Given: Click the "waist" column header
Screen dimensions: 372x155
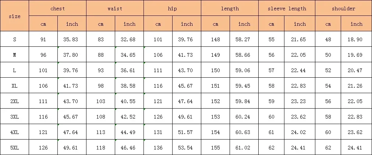Looking at the screenshot, I should pyautogui.click(x=115, y=8).
